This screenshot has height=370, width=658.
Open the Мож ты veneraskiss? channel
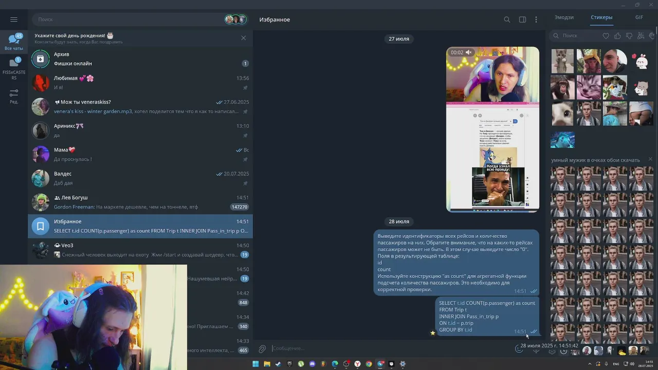coord(140,106)
